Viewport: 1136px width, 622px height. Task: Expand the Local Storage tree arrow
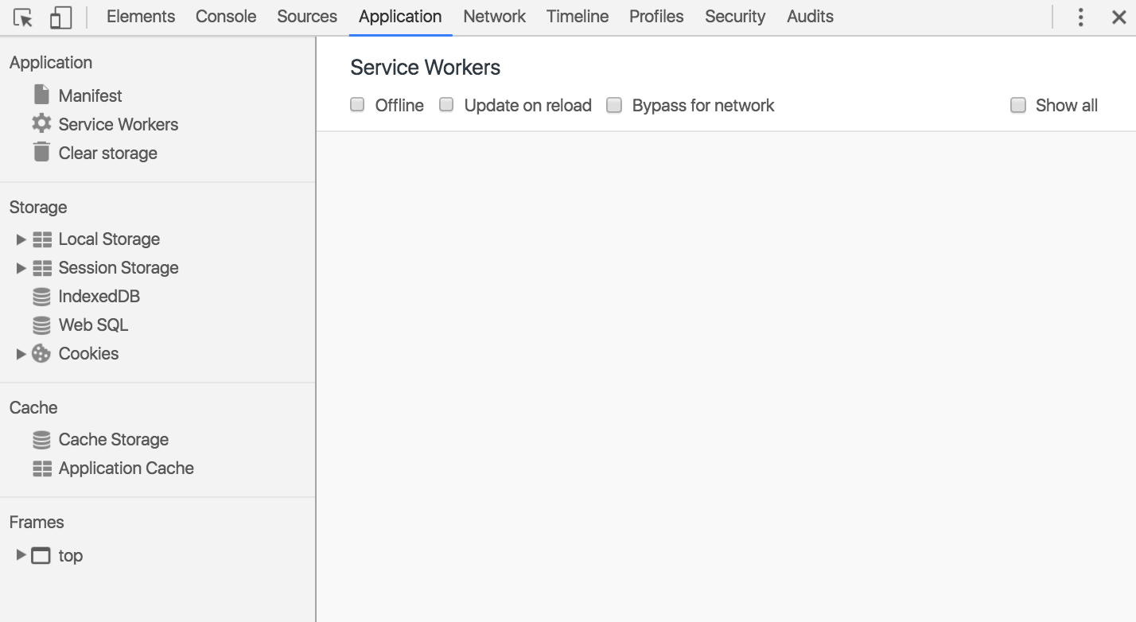coord(21,239)
